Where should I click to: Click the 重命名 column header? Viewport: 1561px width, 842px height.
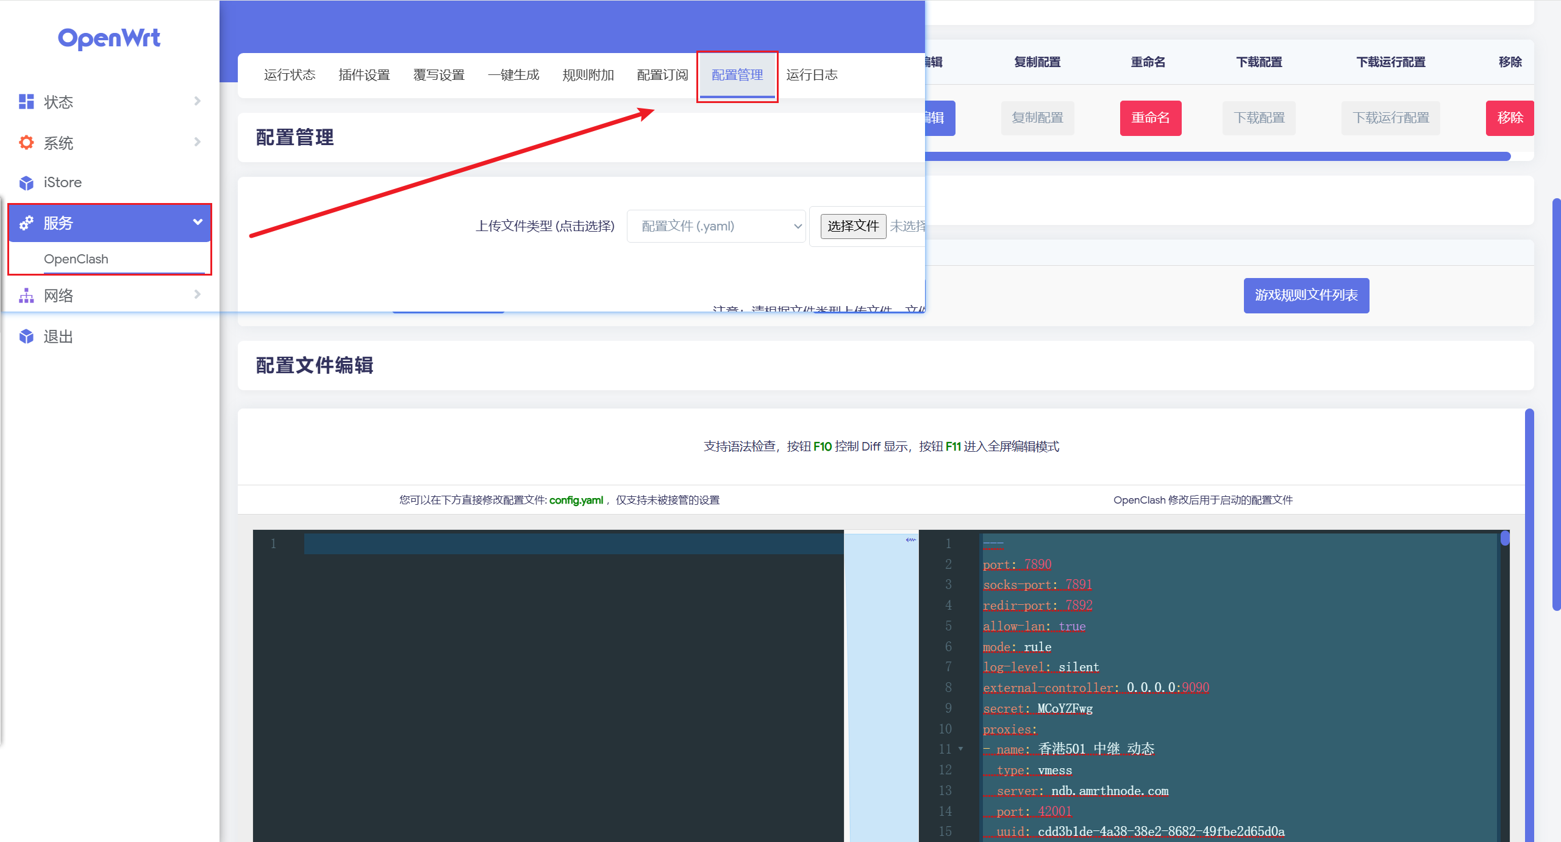(1148, 62)
